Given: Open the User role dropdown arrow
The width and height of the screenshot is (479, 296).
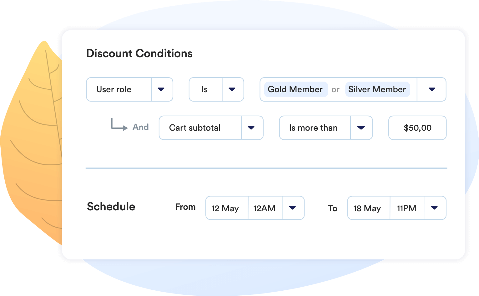Looking at the screenshot, I should (x=161, y=89).
